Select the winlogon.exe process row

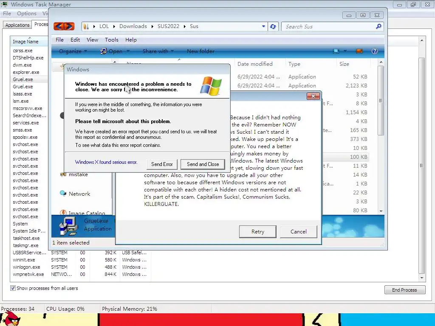(79, 267)
